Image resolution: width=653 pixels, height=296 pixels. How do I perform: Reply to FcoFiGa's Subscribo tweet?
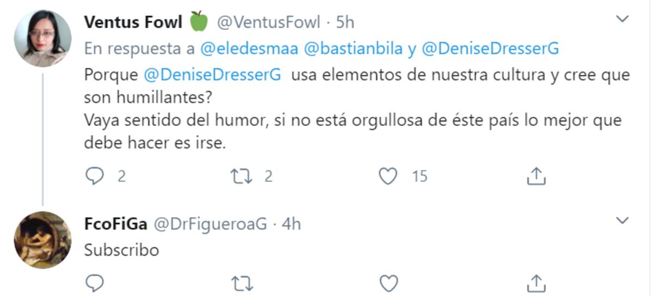click(96, 282)
